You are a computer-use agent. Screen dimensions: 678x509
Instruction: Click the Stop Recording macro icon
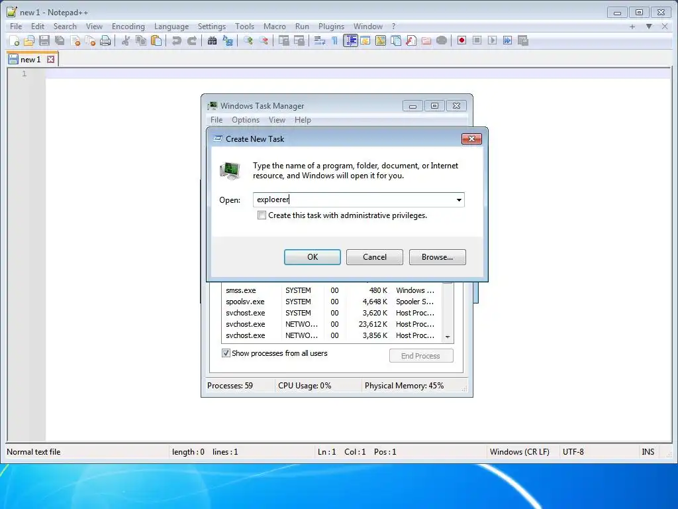tap(477, 40)
